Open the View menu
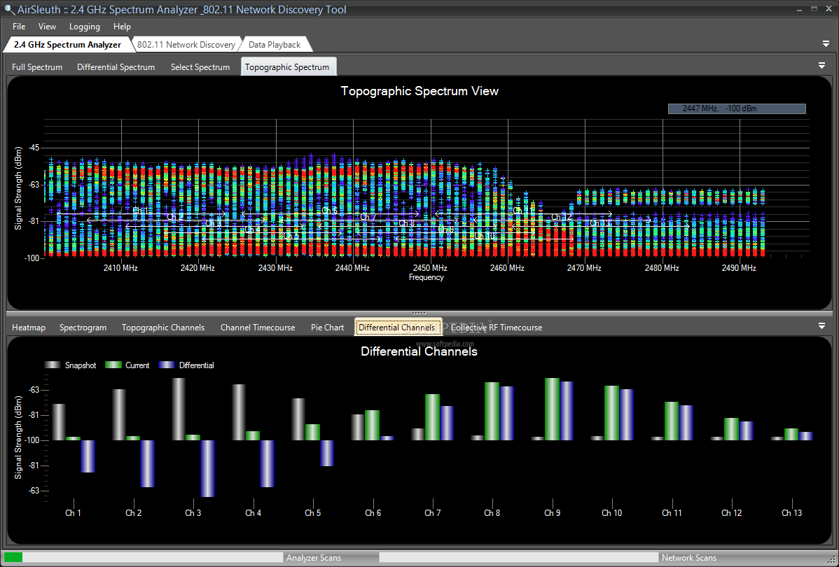This screenshot has height=567, width=839. point(47,26)
